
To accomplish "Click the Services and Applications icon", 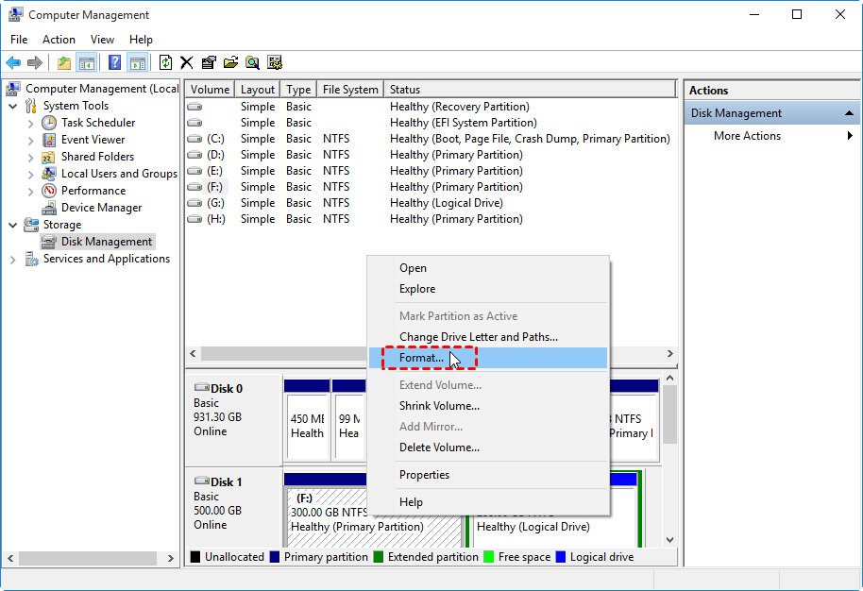I will [x=31, y=259].
